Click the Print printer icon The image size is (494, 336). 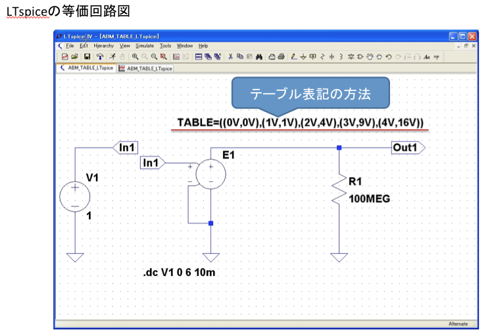(x=282, y=57)
